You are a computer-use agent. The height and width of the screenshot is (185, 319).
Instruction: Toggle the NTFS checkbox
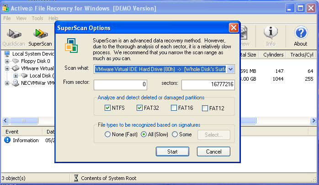tap(107, 108)
